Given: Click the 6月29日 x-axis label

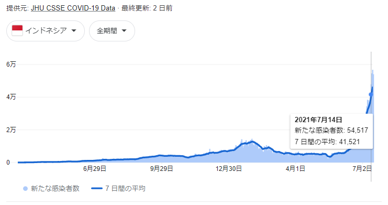Looking at the screenshot, I should pyautogui.click(x=95, y=169).
